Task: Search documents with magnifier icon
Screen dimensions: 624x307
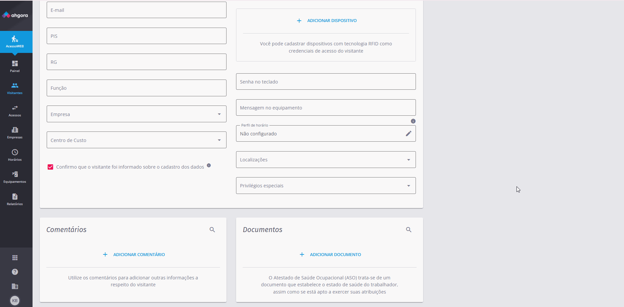Action: (x=409, y=230)
